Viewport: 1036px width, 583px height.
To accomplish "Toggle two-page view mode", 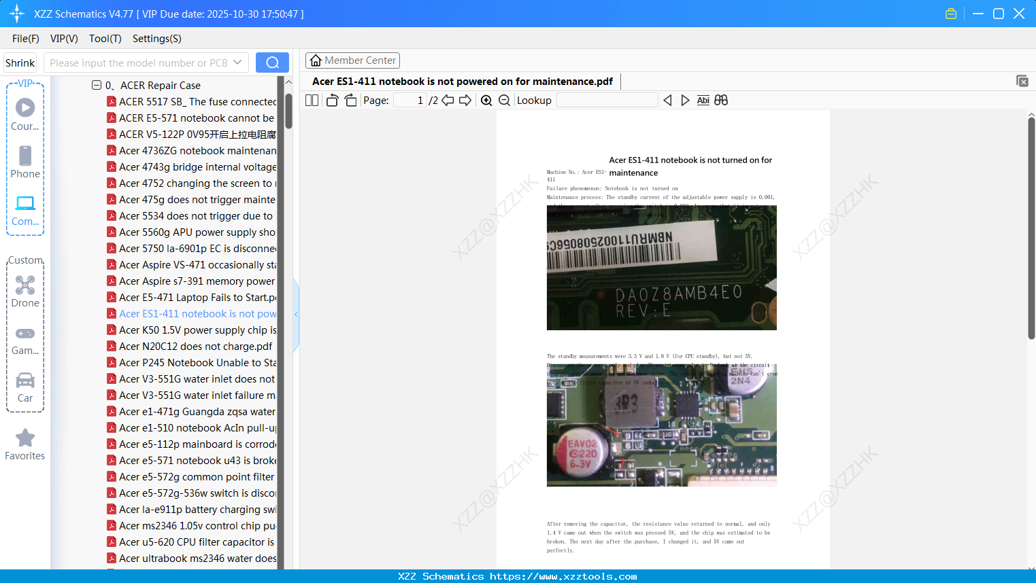I will point(311,100).
